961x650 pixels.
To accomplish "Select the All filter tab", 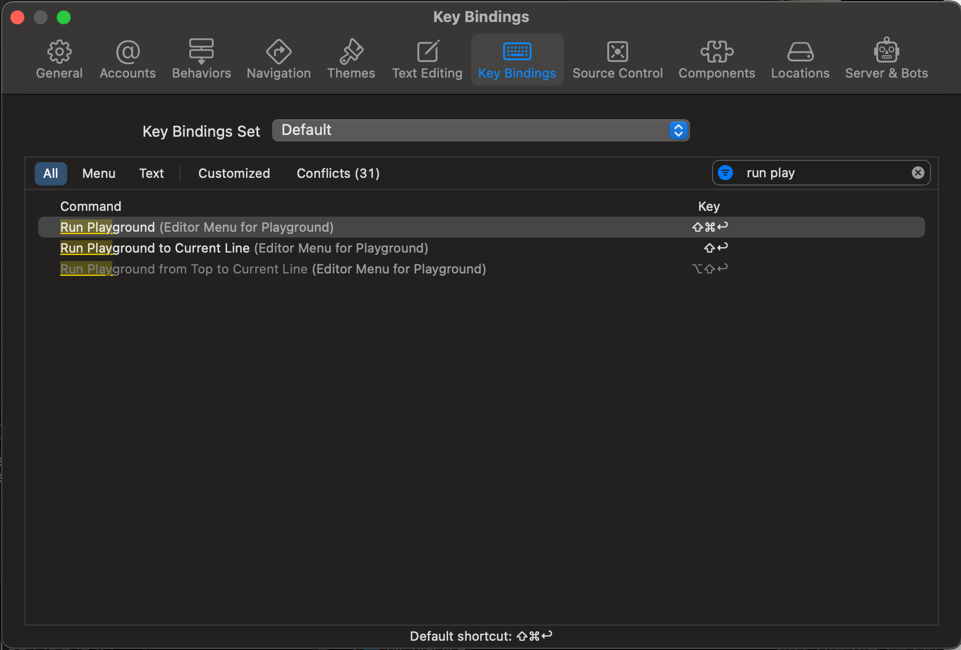I will click(x=51, y=173).
